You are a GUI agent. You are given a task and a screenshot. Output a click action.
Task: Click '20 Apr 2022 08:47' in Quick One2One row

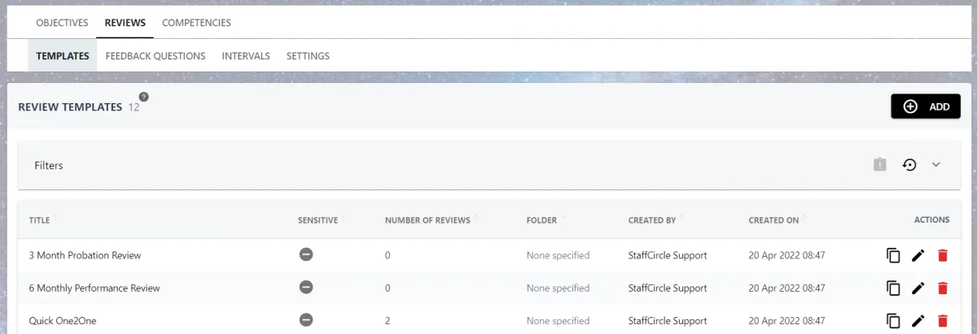click(786, 320)
